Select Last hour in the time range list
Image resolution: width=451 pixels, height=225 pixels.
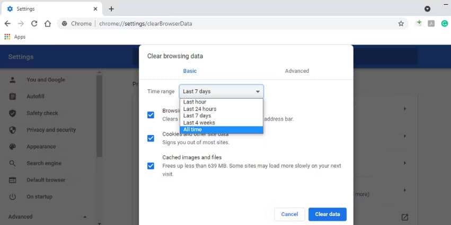[x=221, y=102]
